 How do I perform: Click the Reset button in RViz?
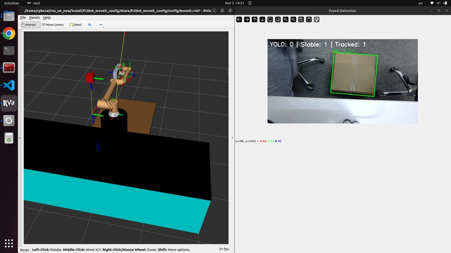[25, 250]
